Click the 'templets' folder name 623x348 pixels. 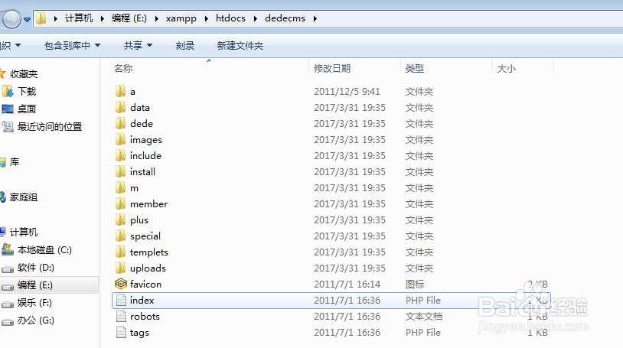pyautogui.click(x=149, y=252)
